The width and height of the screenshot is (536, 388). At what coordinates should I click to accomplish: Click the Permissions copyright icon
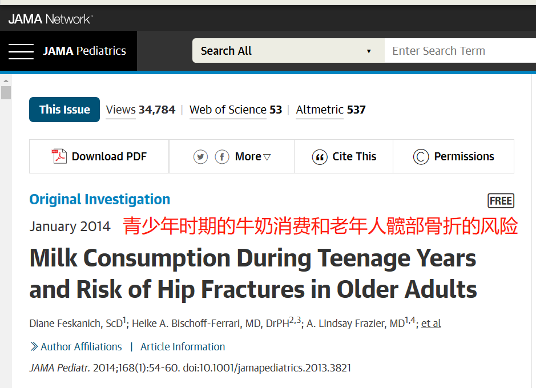[421, 157]
